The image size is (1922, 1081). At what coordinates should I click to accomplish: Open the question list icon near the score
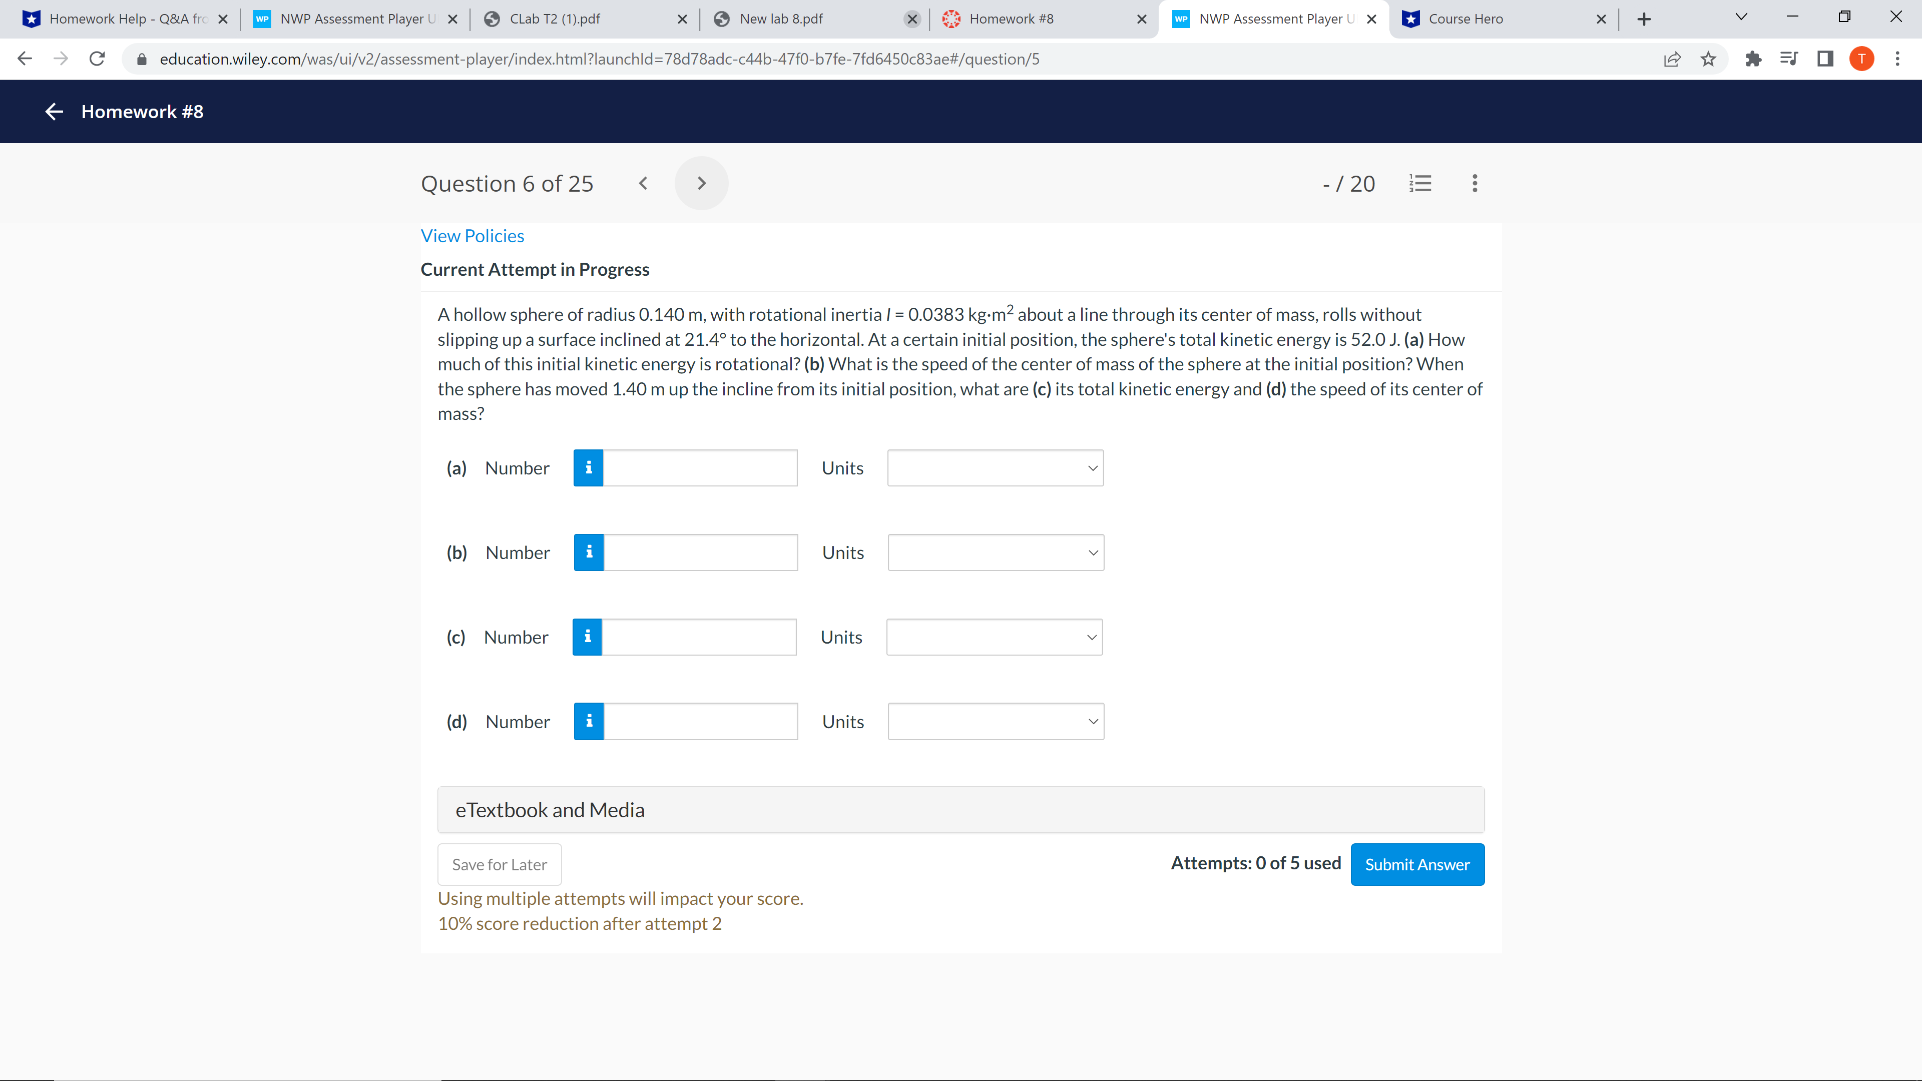click(1420, 183)
